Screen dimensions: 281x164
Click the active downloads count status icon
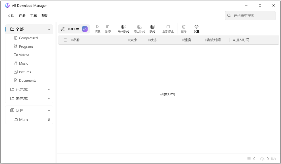tap(249, 159)
